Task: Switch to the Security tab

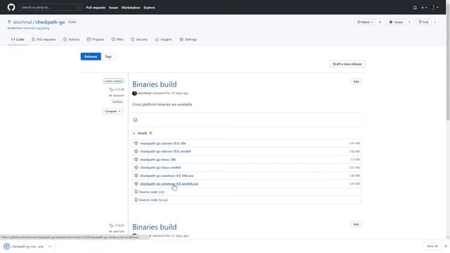Action: click(139, 39)
